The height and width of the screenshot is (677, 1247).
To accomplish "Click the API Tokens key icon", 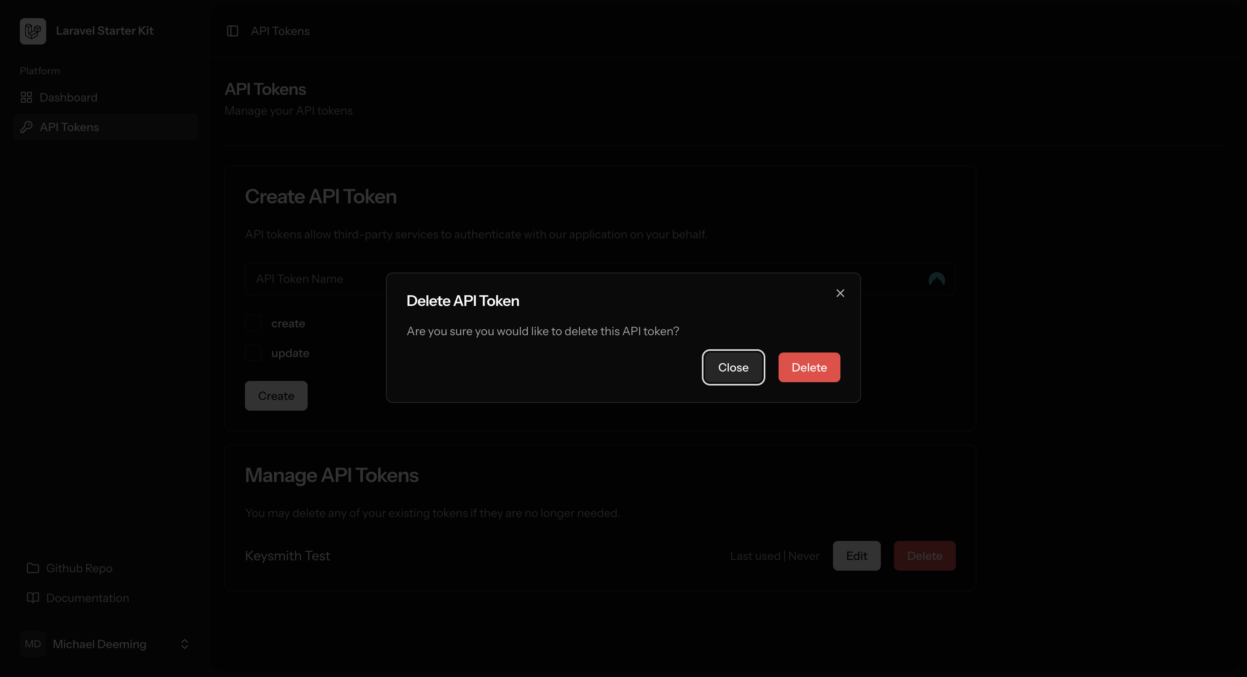I will coord(26,127).
